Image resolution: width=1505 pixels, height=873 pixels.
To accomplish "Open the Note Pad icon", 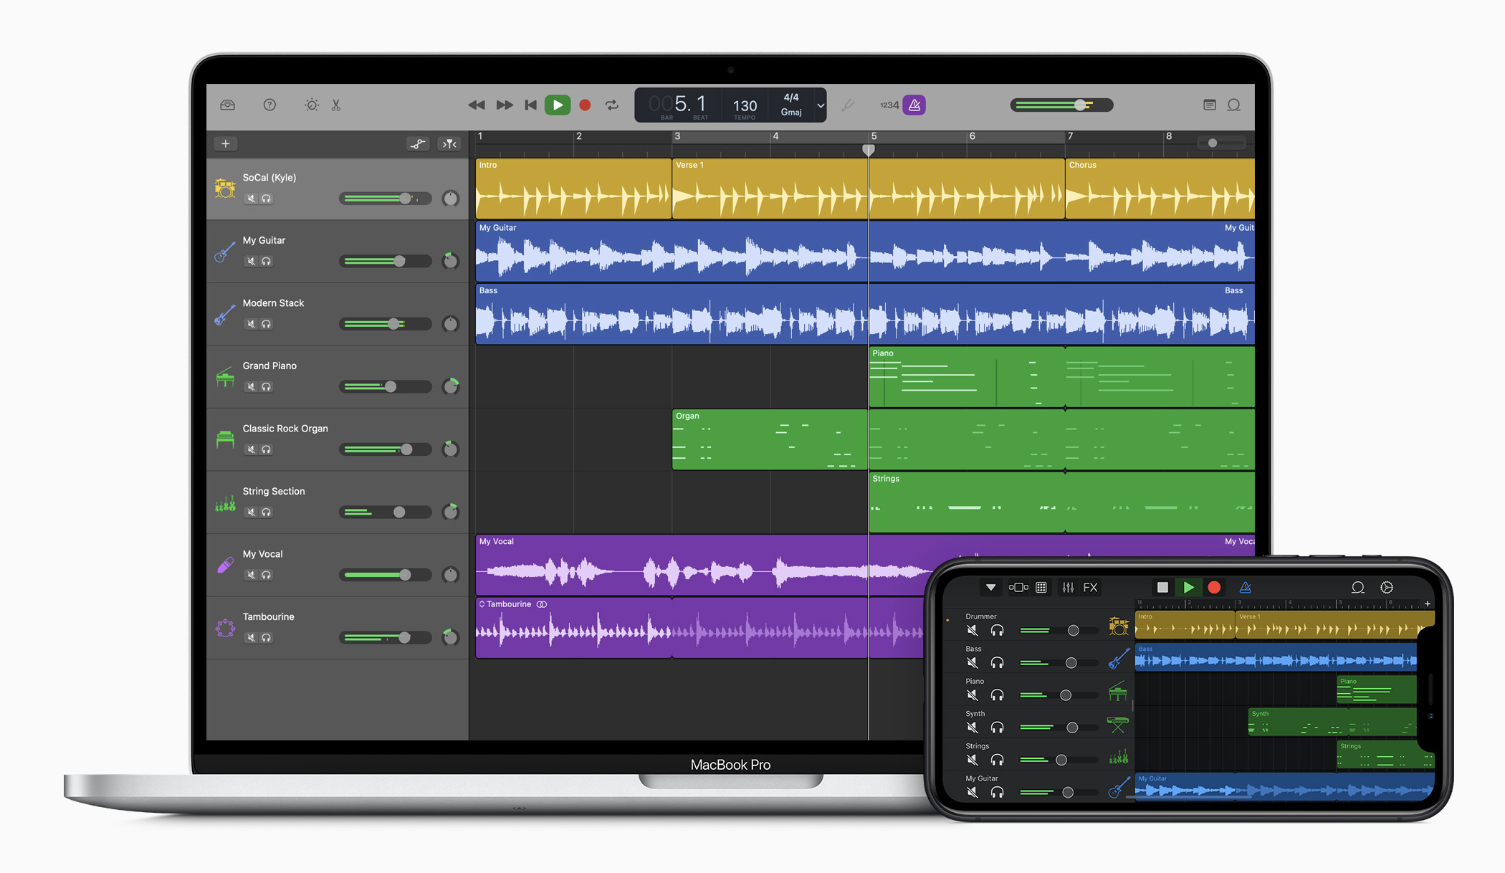I will pos(1210,105).
